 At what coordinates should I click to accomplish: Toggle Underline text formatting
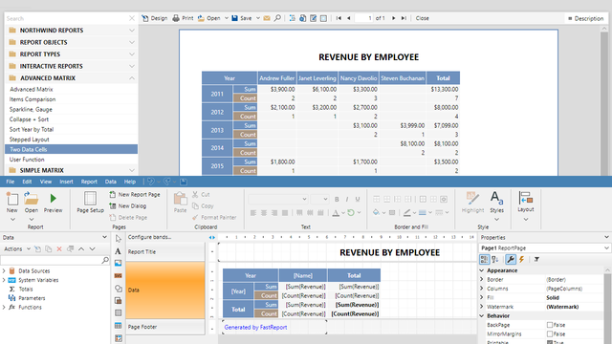coord(358,200)
